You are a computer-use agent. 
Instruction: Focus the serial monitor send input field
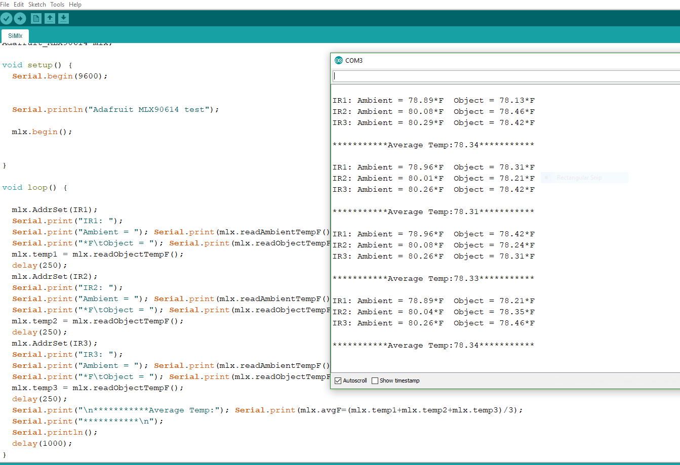(506, 76)
